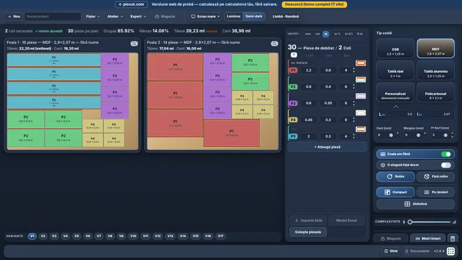Toggle 'O singură față decor' switch
This screenshot has width=462, height=260.
pyautogui.click(x=446, y=165)
